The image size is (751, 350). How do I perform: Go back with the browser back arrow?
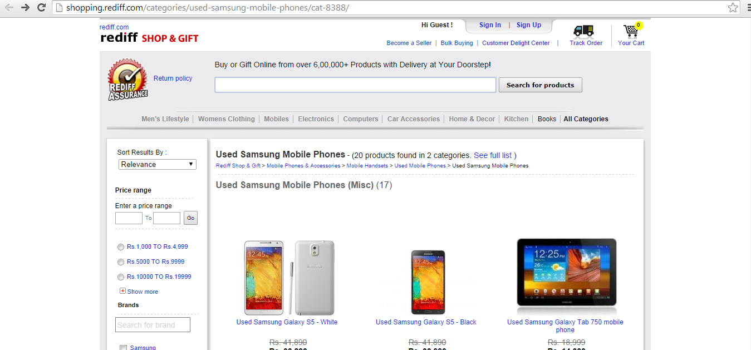pos(9,8)
